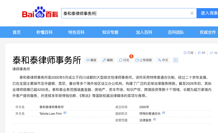Viewport: 218px width, 133px height.
Task: Open the 特色百科 nav tab
Action: (x=76, y=32)
